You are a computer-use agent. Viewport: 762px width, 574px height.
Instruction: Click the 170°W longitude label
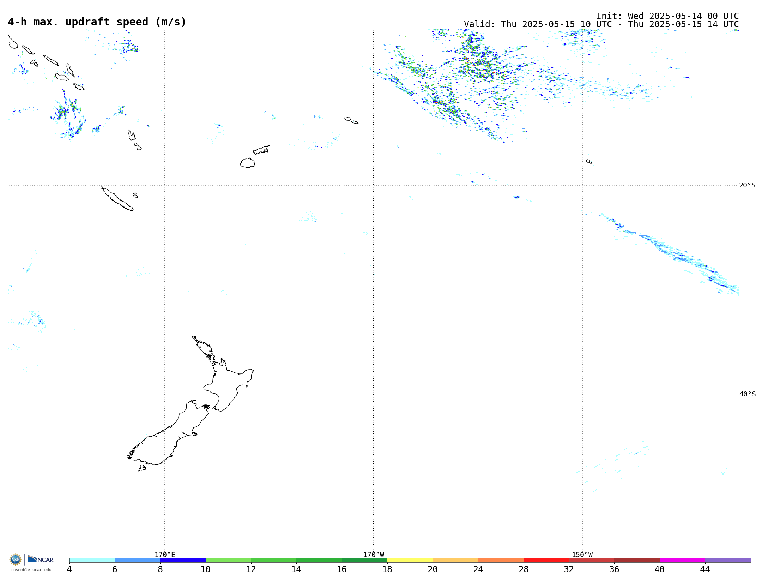point(374,555)
